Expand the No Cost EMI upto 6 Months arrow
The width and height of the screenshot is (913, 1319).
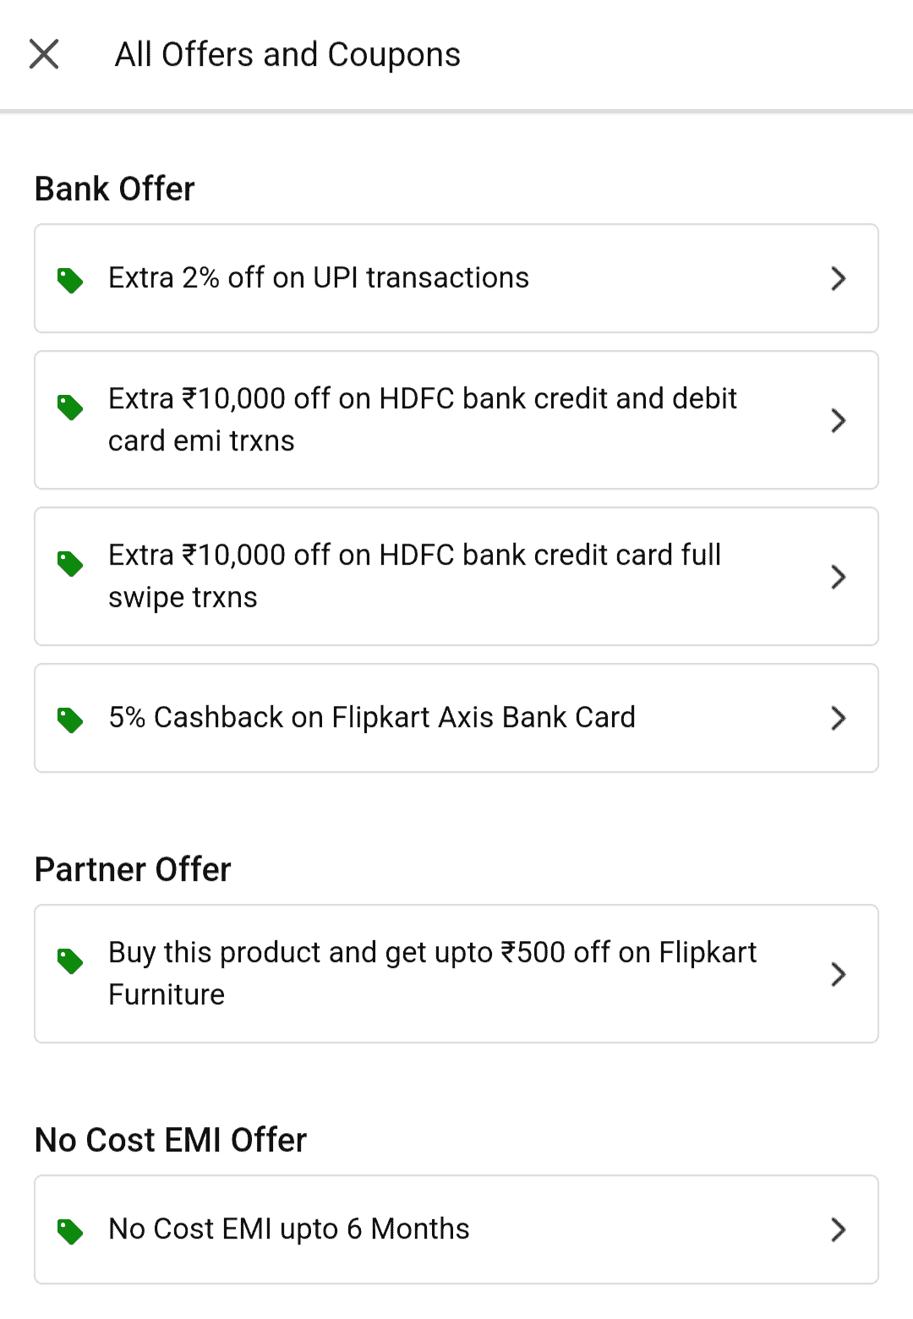838,1229
